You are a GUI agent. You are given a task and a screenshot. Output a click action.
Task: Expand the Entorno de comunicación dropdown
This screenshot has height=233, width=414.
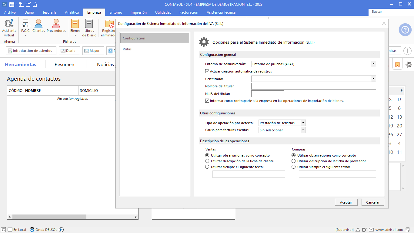coord(373,64)
